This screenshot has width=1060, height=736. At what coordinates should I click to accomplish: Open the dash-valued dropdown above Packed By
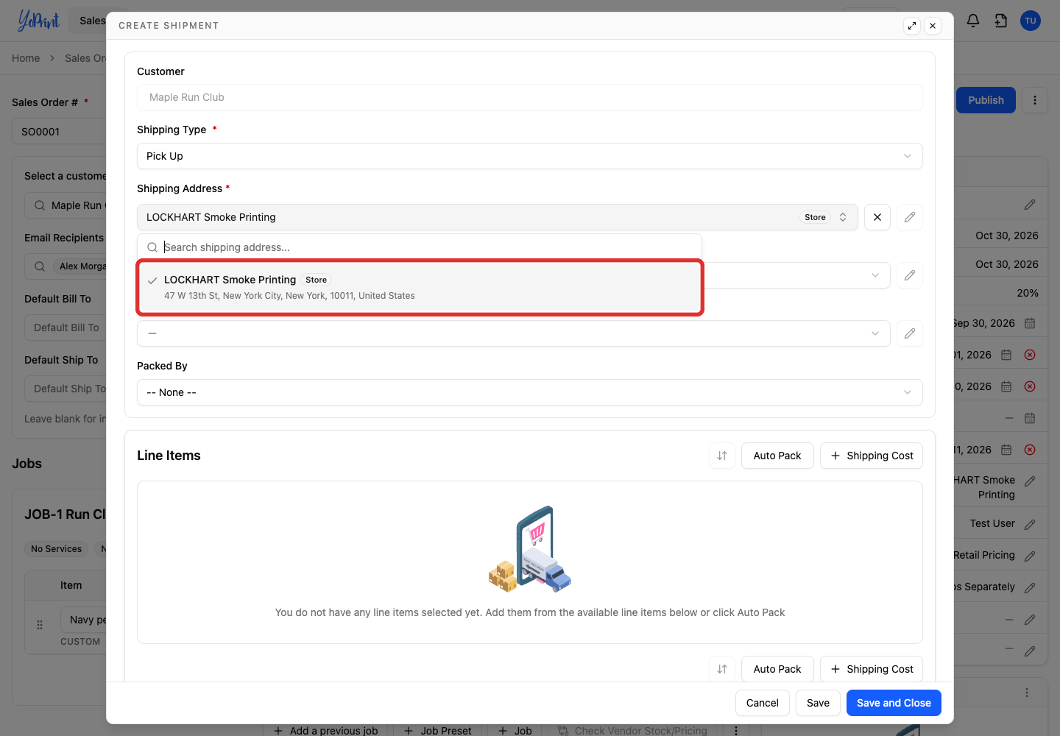(x=514, y=333)
